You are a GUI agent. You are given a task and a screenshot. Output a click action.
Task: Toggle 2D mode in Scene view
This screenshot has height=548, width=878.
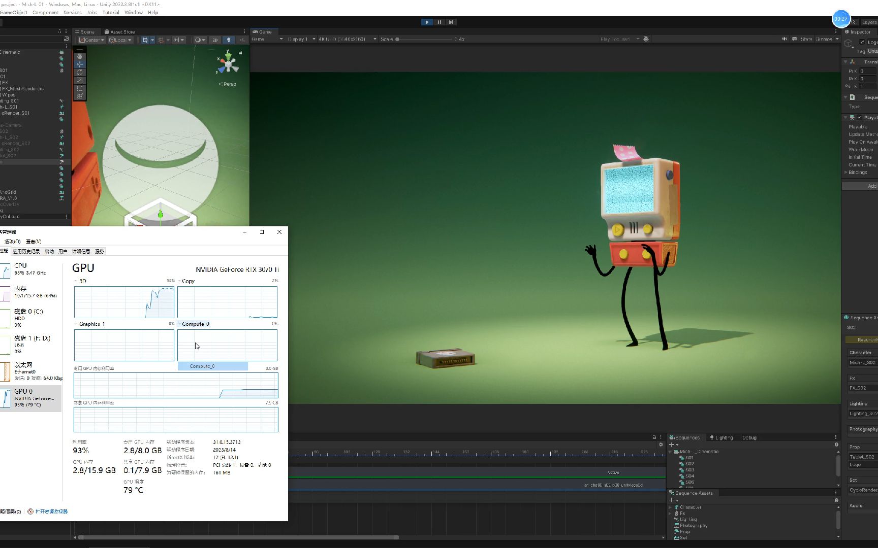pos(215,40)
